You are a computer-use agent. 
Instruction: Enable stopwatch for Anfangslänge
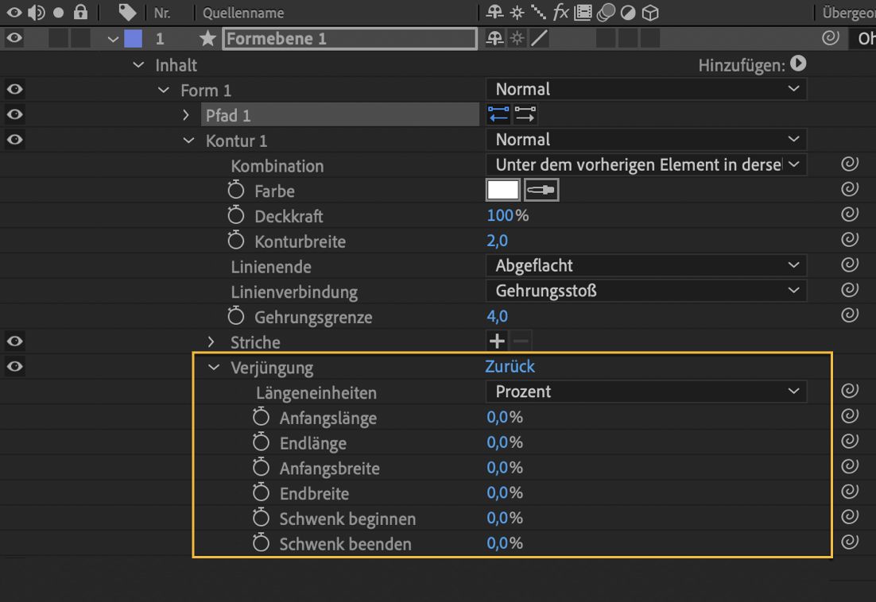click(x=261, y=417)
